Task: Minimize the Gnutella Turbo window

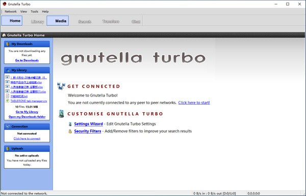Action: pos(276,4)
